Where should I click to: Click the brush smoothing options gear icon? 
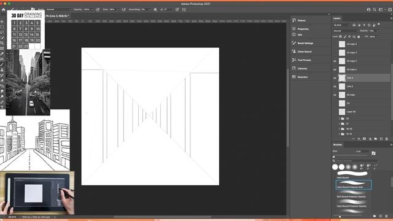[155, 10]
